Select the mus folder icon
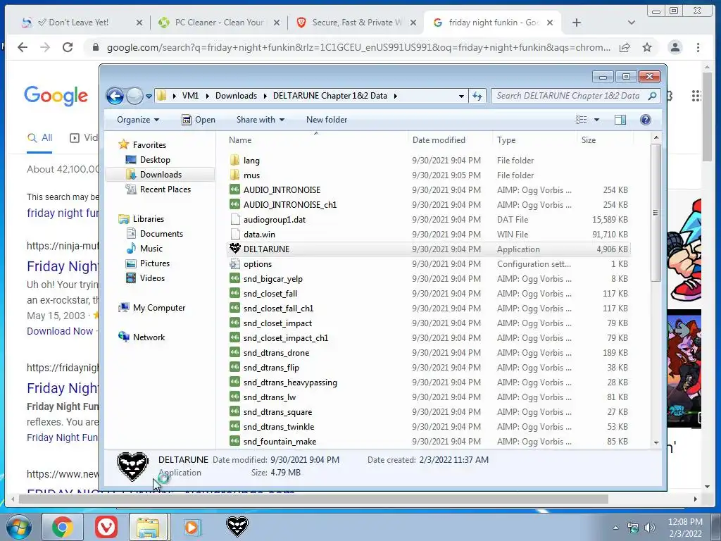 point(234,175)
